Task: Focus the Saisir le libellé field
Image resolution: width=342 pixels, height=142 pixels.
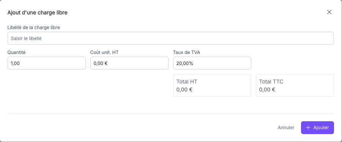Action: (170, 38)
